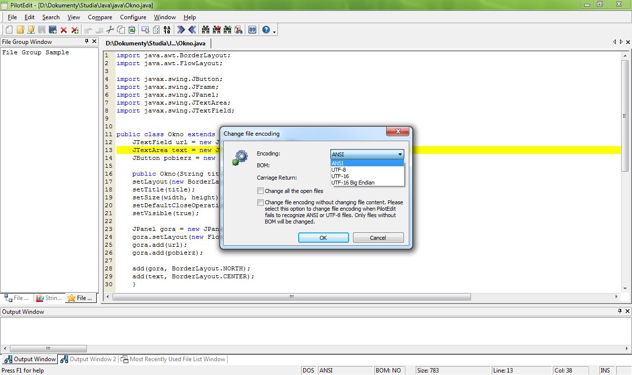Viewport: 632px width, 375px height.
Task: Confirm dialog with OK button
Action: click(x=323, y=237)
